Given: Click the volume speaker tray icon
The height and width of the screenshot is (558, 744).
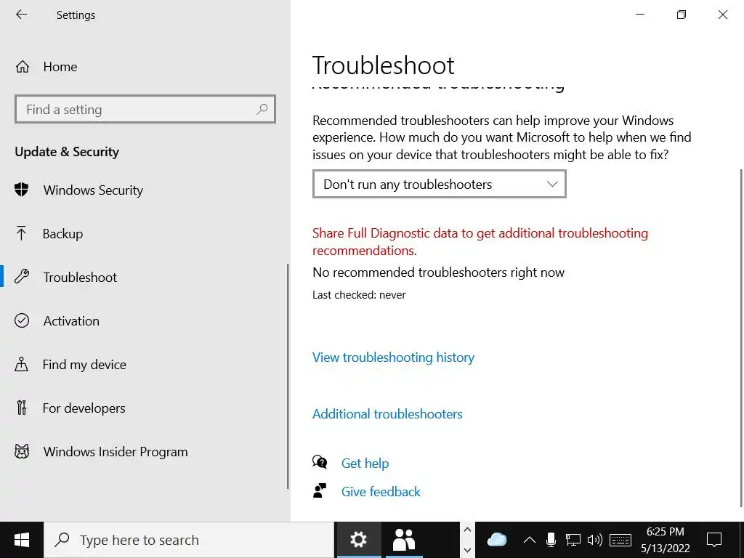Looking at the screenshot, I should pyautogui.click(x=594, y=540).
